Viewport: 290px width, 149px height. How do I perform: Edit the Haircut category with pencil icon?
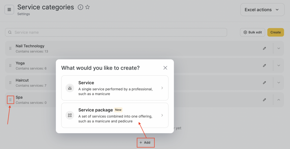(x=264, y=83)
